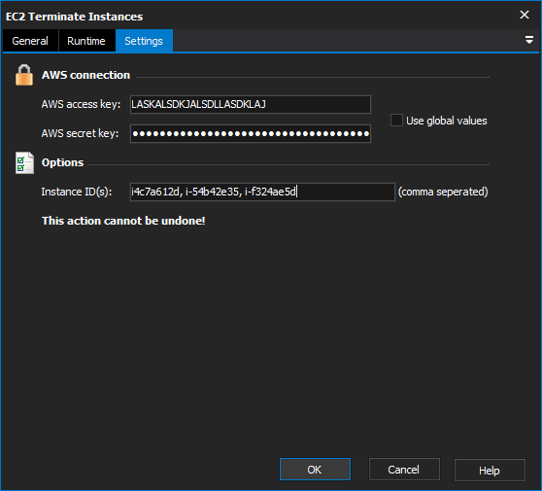Focus the AWS secret key field
This screenshot has height=491, width=542.
pos(251,133)
